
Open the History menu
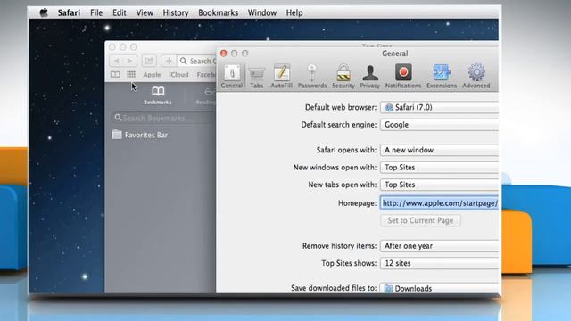point(176,13)
